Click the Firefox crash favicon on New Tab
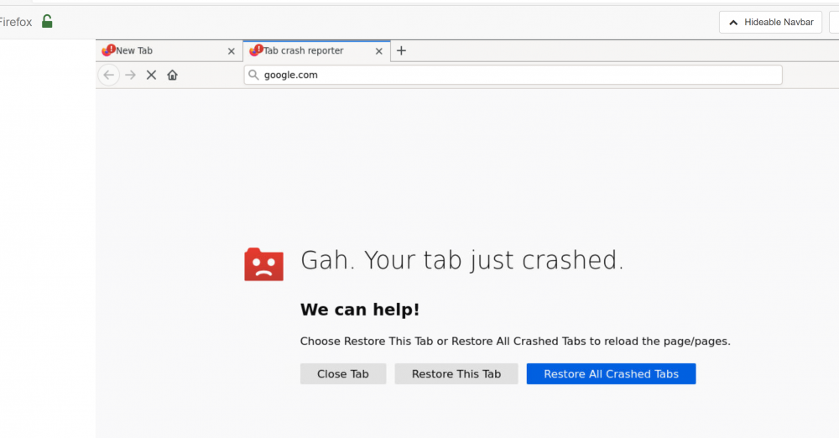Screen dimensions: 839x438 point(108,50)
